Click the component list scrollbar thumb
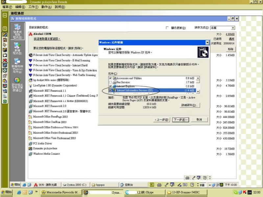This screenshot has width=263, height=197. [198, 81]
